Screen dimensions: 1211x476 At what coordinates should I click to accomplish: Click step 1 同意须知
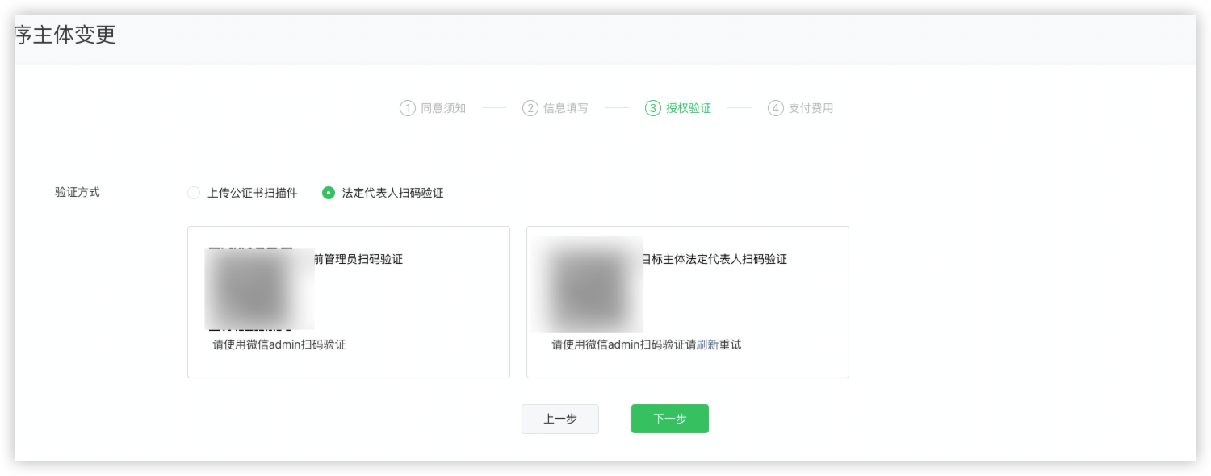(433, 108)
